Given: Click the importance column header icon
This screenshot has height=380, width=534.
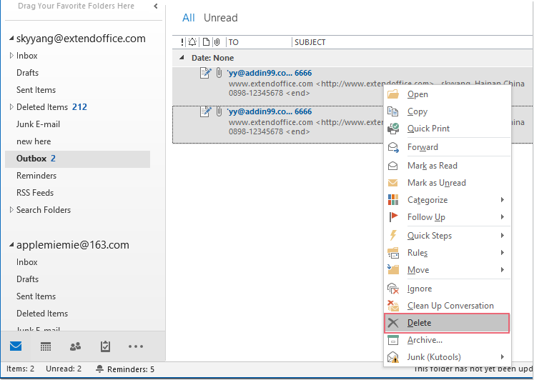Looking at the screenshot, I should pyautogui.click(x=182, y=42).
